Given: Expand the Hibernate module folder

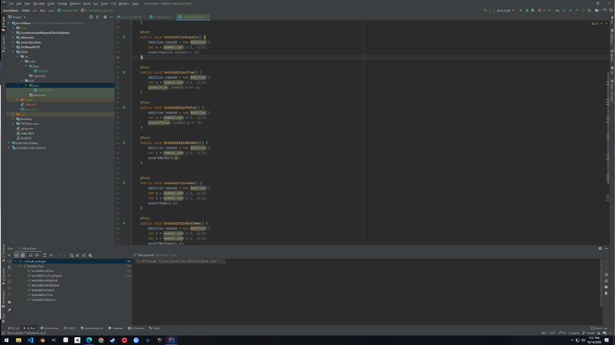Looking at the screenshot, I should coord(13,37).
